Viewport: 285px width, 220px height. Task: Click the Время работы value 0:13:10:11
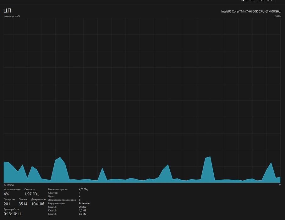click(x=12, y=214)
